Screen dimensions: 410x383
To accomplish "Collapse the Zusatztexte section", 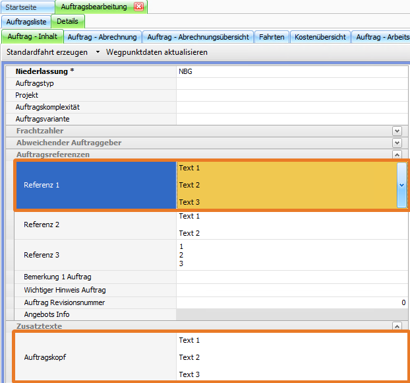I will tap(397, 326).
